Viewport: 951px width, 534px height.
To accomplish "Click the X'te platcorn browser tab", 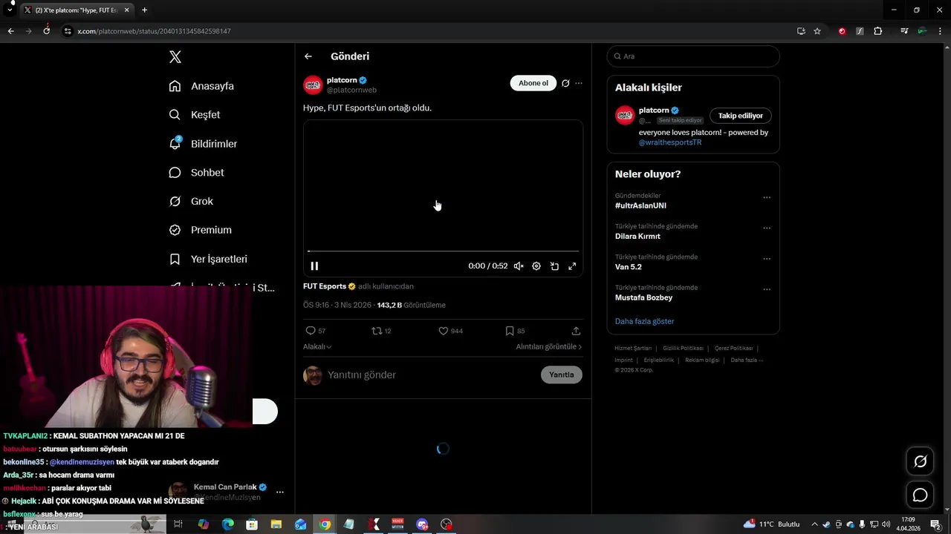I will (x=76, y=10).
